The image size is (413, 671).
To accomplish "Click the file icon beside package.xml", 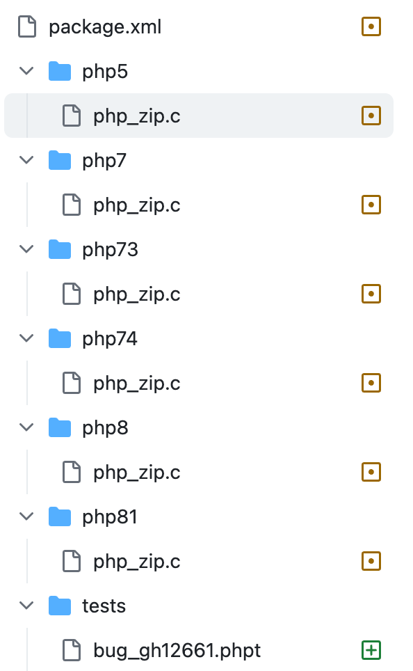I will coord(27,26).
